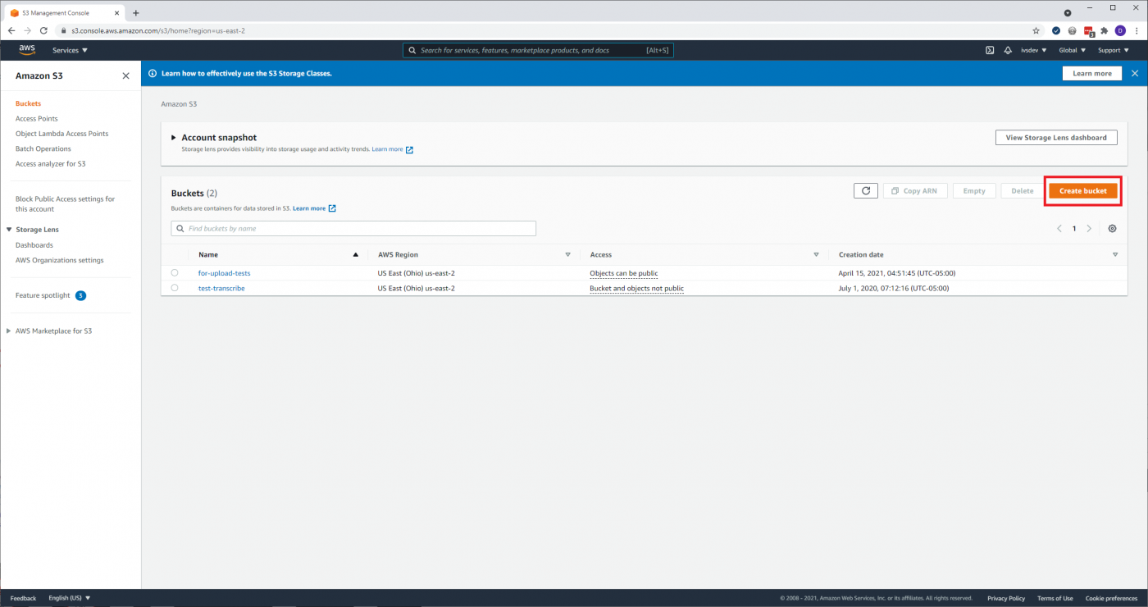This screenshot has width=1148, height=607.
Task: Open Buckets in the sidebar
Action: pos(28,103)
